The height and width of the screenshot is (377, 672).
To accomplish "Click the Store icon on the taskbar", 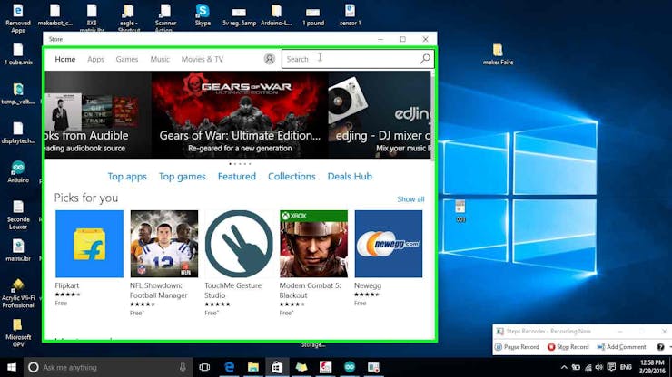I will point(277,367).
